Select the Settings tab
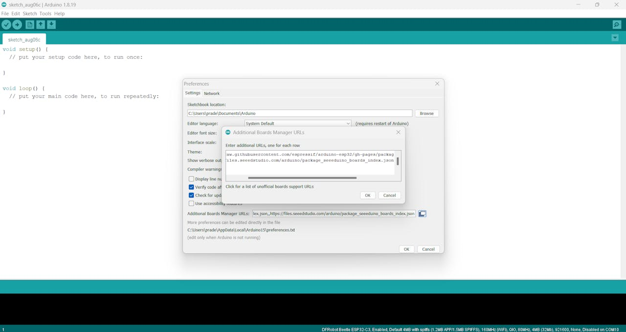626x332 pixels. (193, 93)
